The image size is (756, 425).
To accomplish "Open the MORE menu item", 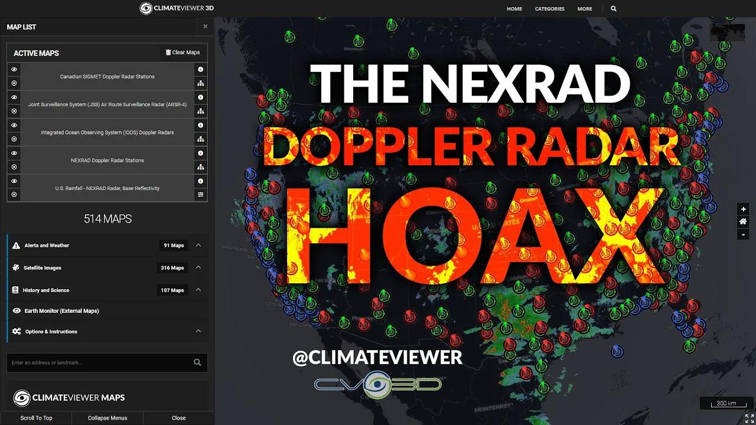I will [585, 8].
